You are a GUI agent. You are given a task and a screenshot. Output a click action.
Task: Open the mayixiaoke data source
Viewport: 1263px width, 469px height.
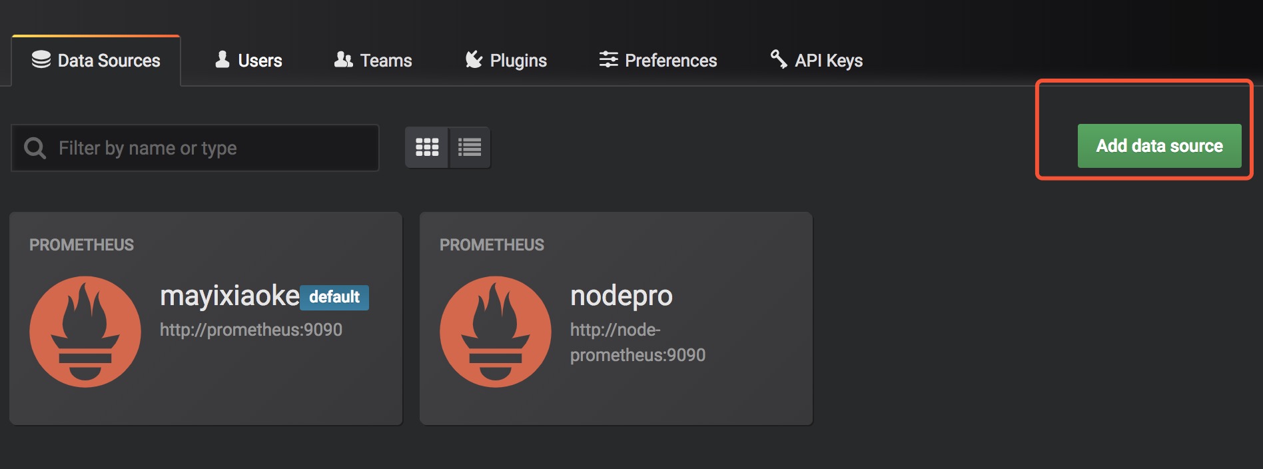pyautogui.click(x=206, y=318)
